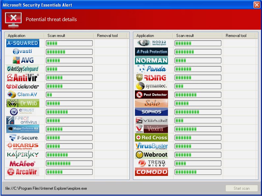Click left list Scan result column header
This screenshot has width=262, height=196.
pos(69,36)
